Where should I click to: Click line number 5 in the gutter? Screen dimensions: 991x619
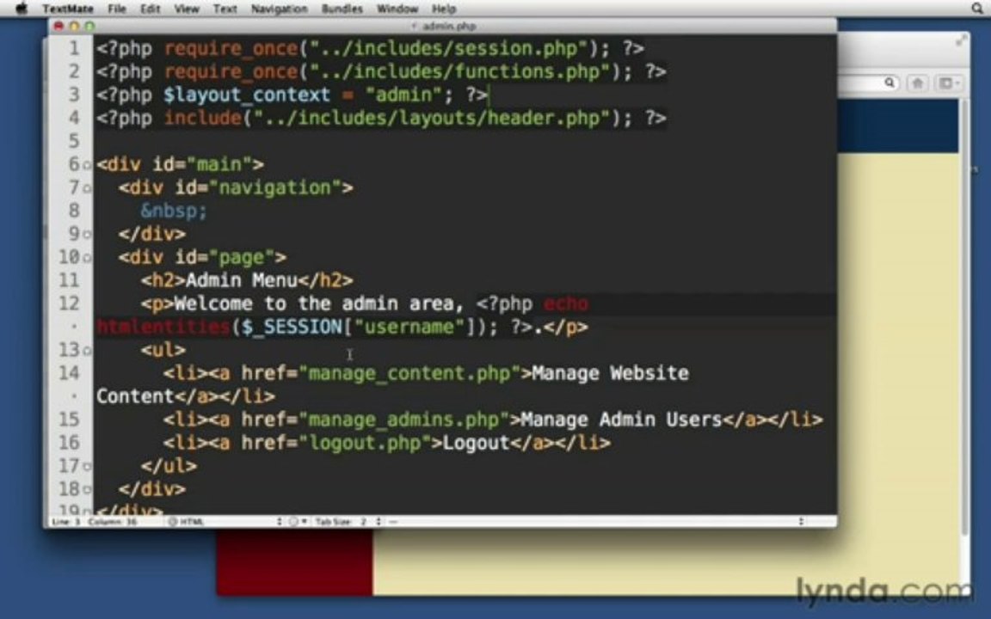(75, 142)
